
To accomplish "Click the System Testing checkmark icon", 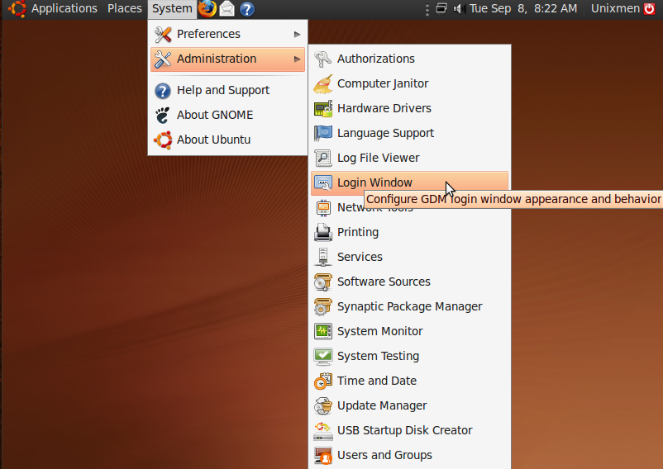I will [x=323, y=357].
